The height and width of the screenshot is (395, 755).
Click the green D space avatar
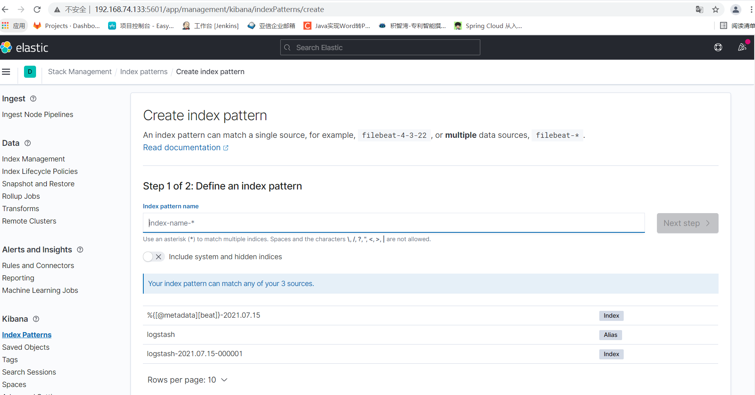[x=30, y=72]
